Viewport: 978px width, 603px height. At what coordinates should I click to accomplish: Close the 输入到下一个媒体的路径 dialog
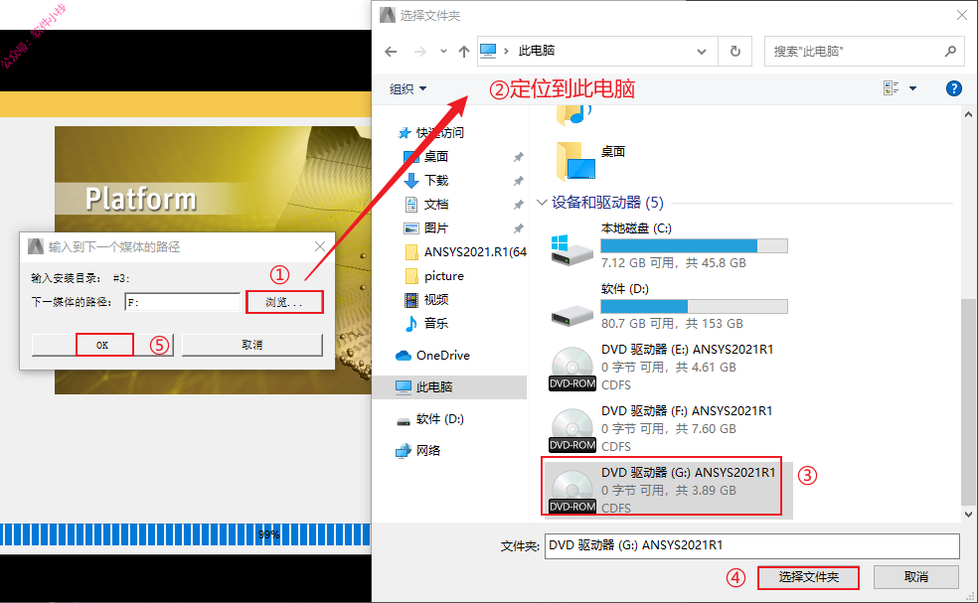[320, 247]
